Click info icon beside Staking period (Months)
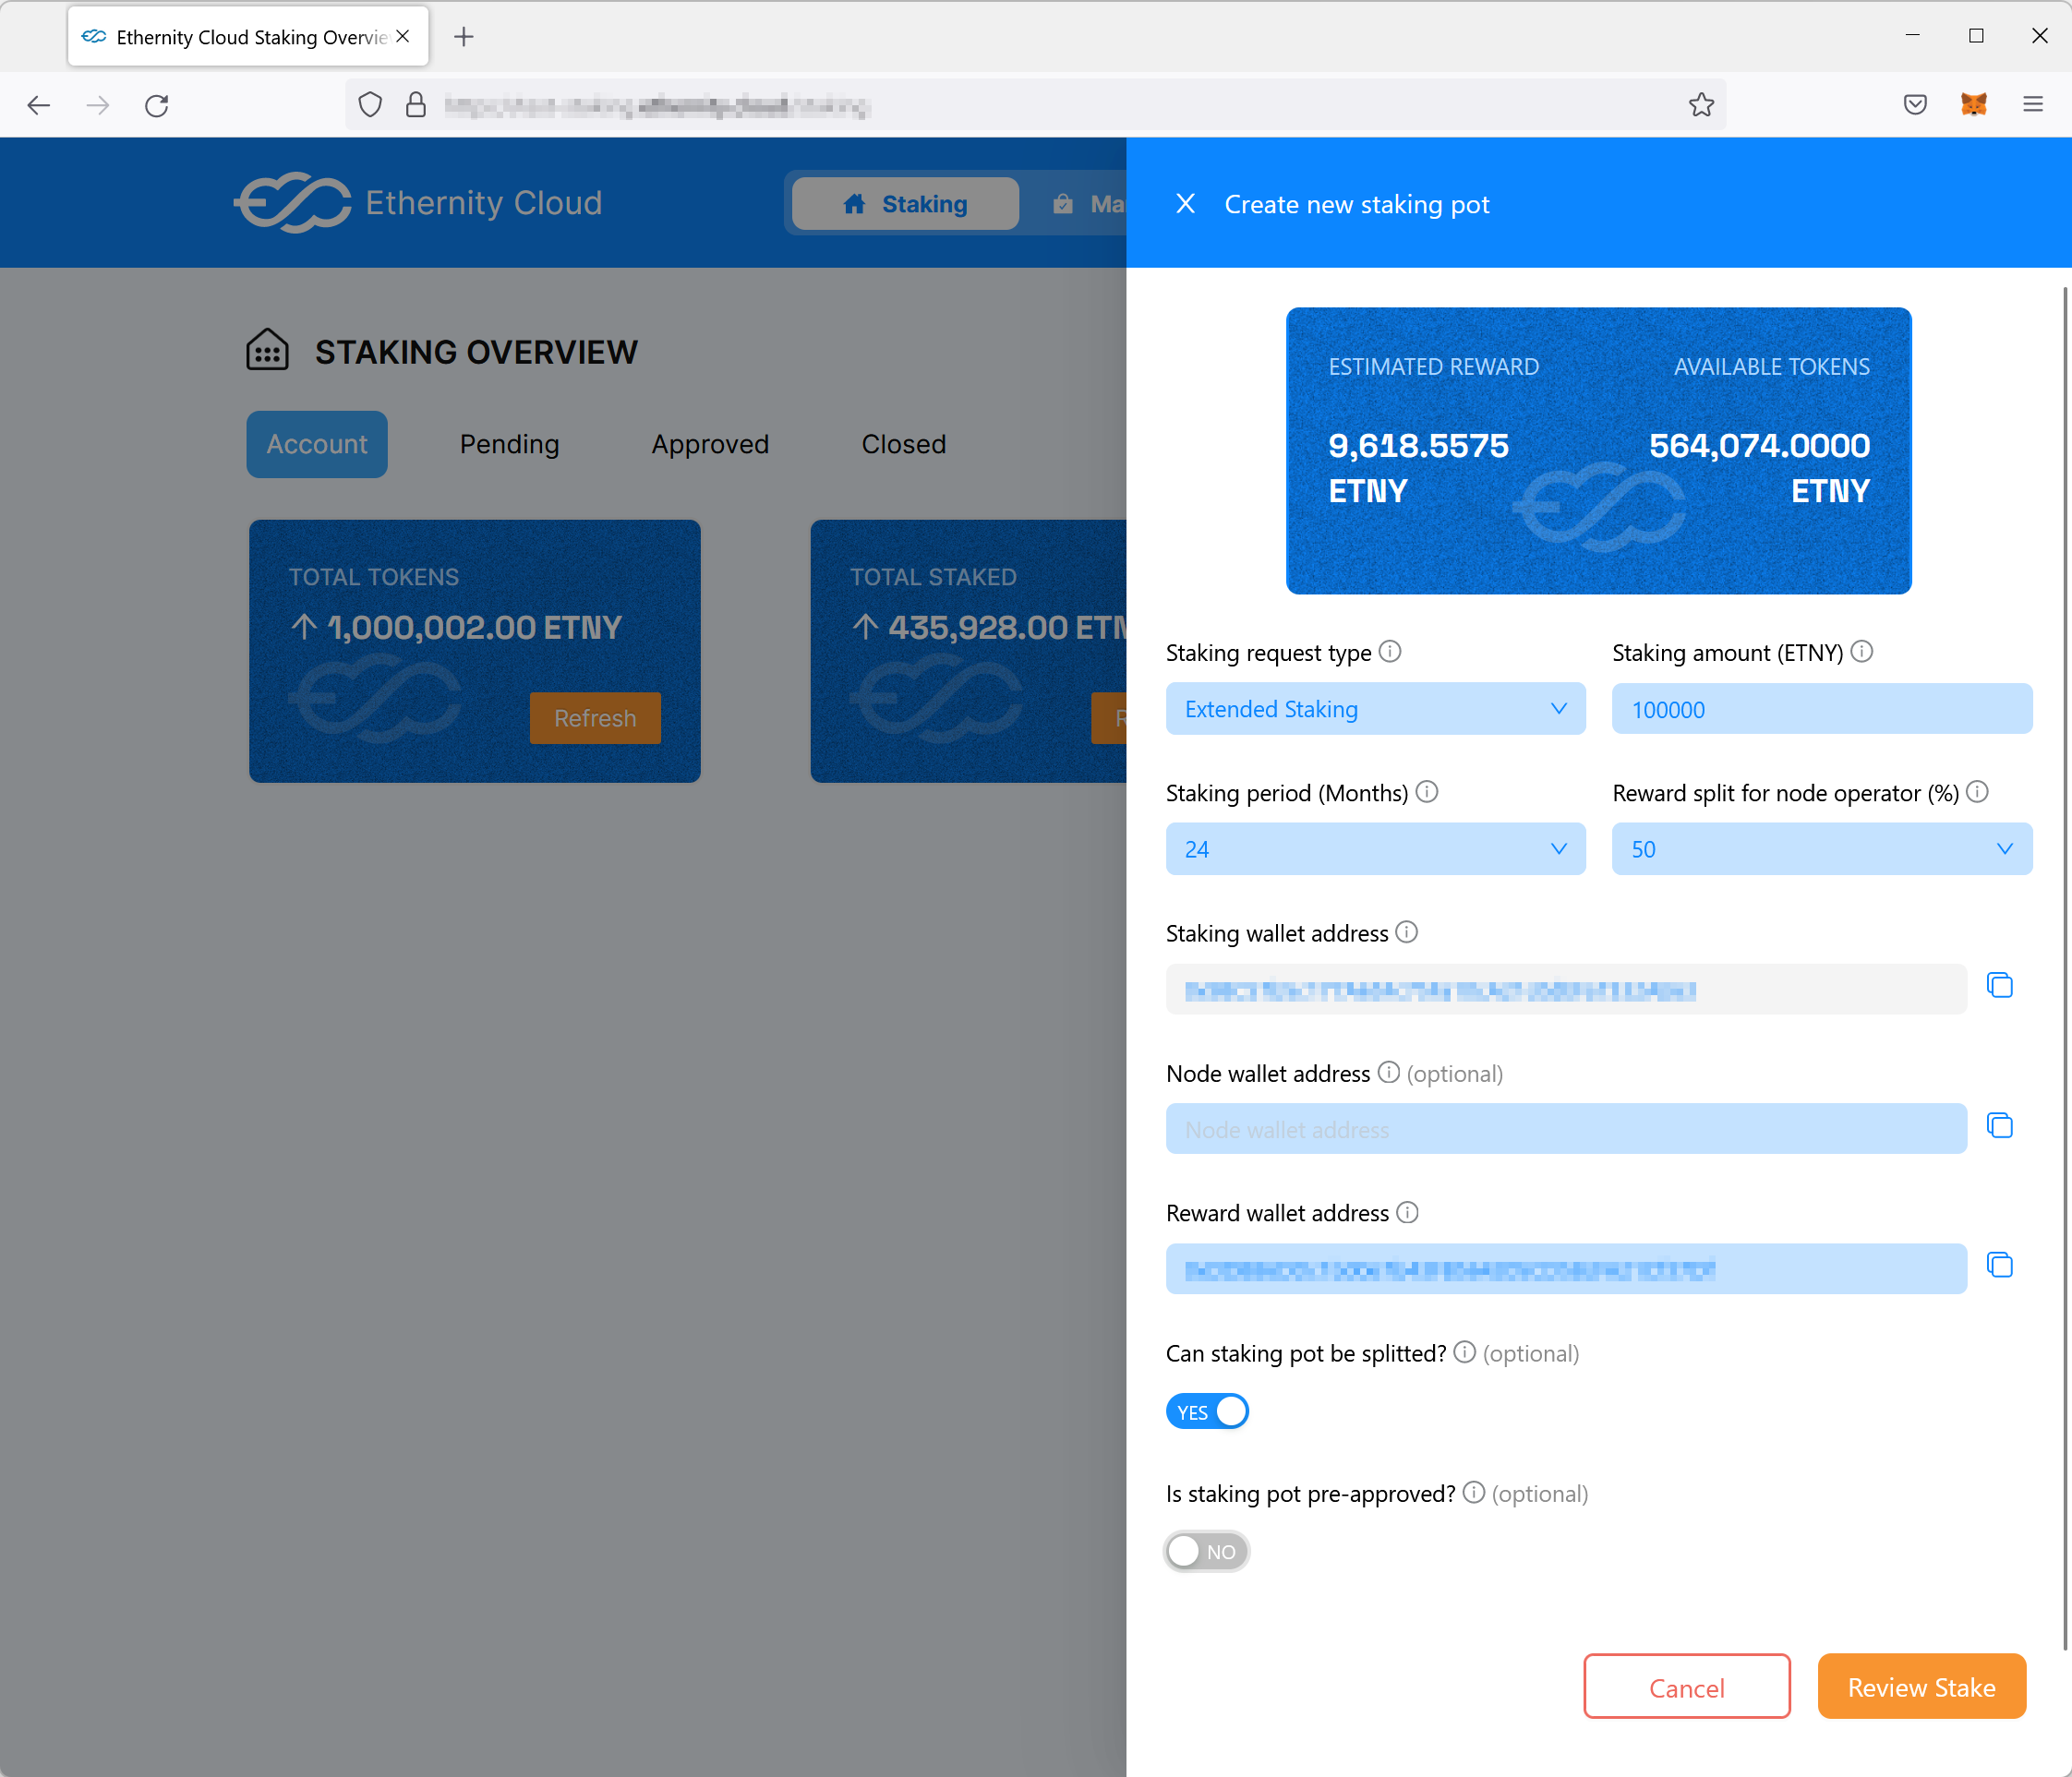 click(1427, 792)
